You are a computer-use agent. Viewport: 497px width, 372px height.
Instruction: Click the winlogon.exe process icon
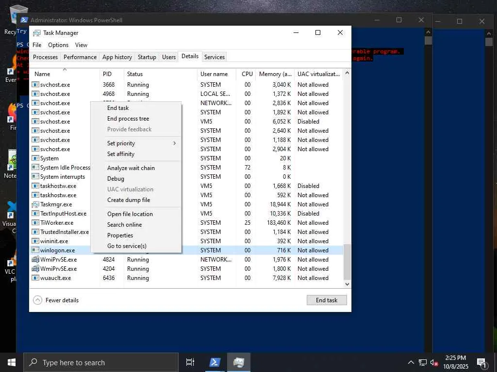pyautogui.click(x=35, y=250)
